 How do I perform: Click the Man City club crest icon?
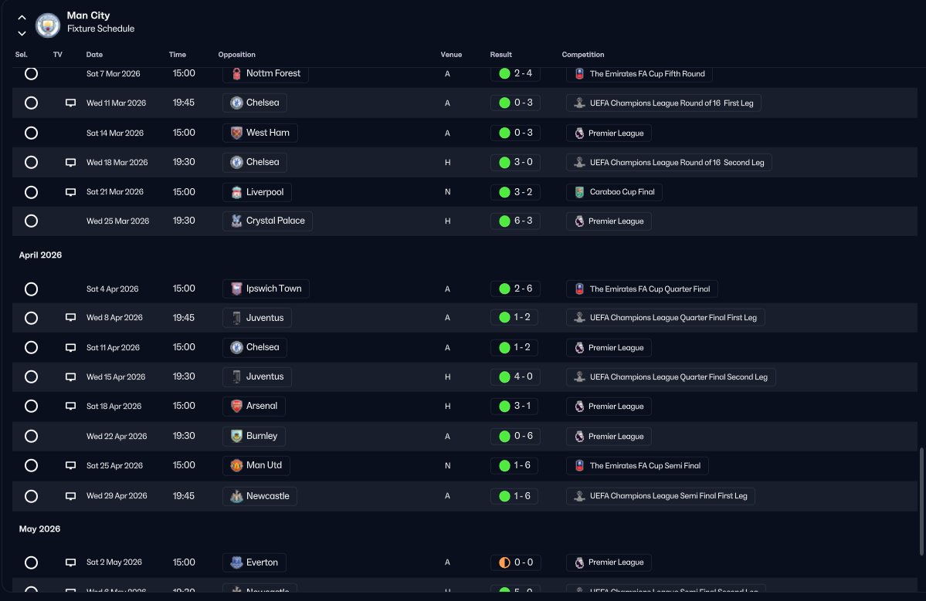(x=48, y=25)
